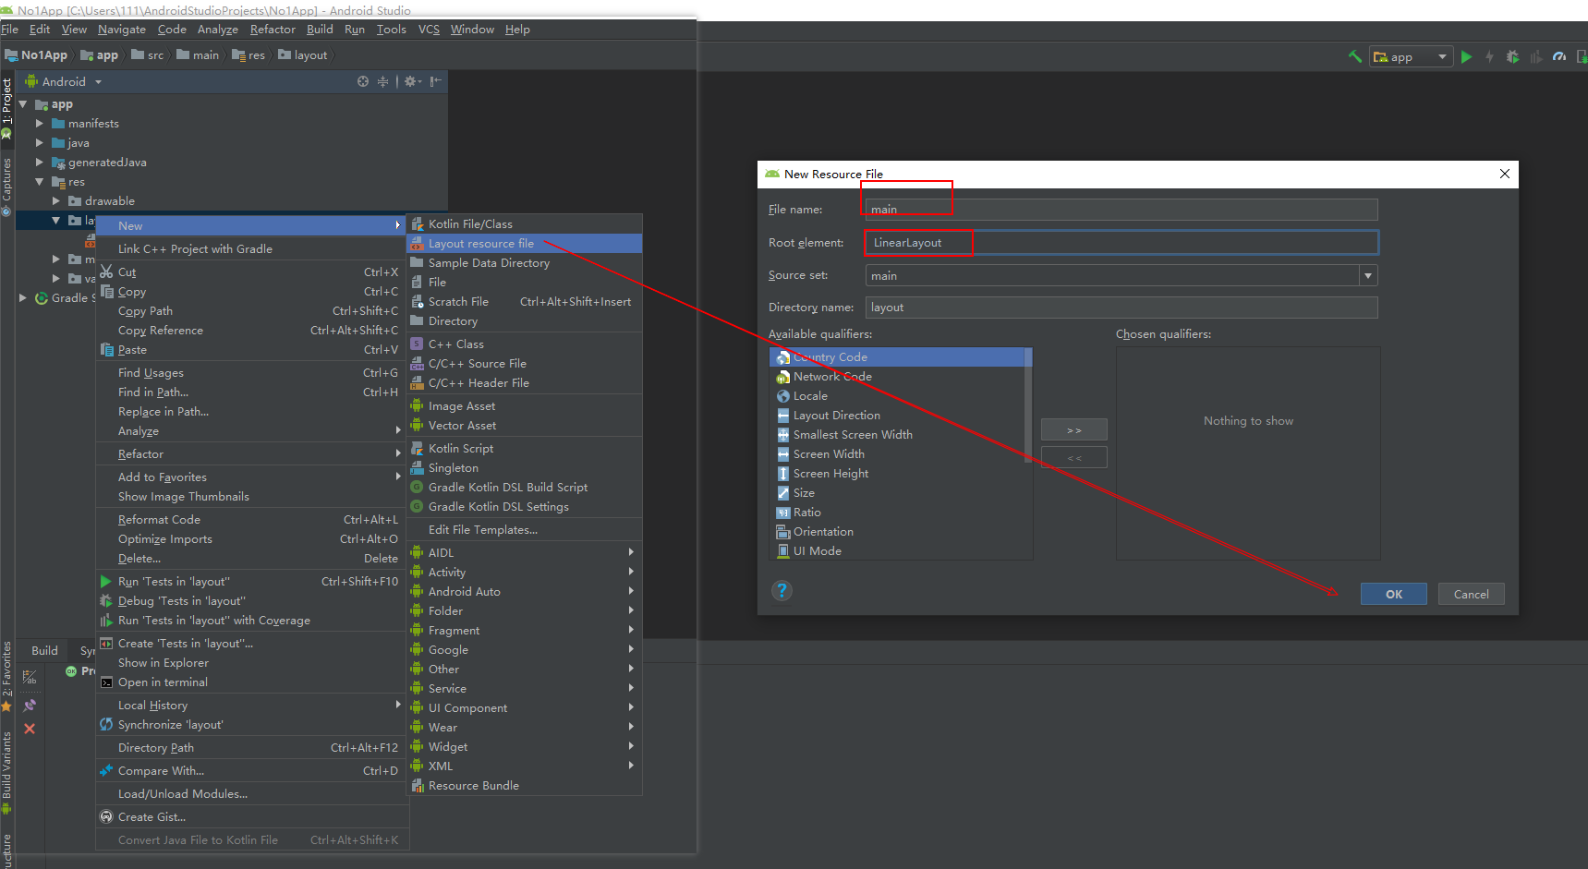Collapse the res folder in tree
Screen dimensions: 1588x869
[40, 182]
